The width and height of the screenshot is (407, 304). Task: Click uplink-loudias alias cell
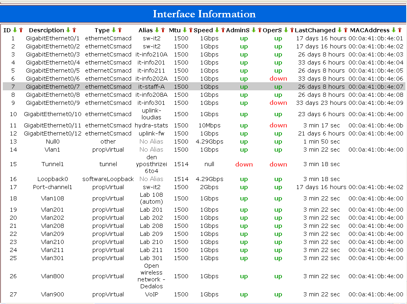click(152, 114)
